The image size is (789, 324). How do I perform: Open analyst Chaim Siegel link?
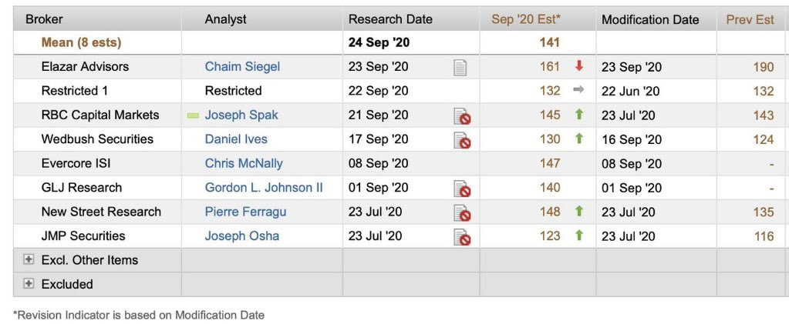[x=242, y=67]
